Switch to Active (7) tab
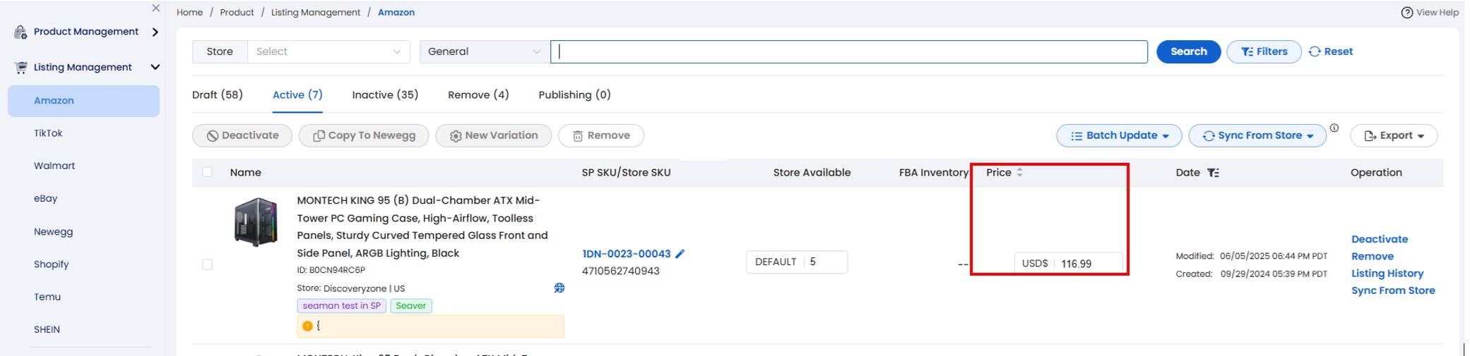Viewport: 1470px width, 356px height. (x=297, y=94)
